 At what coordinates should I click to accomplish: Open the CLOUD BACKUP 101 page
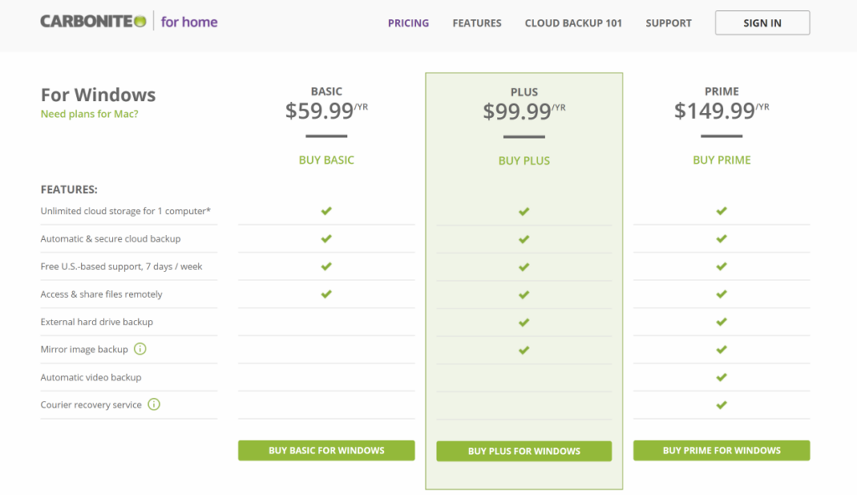click(x=573, y=23)
